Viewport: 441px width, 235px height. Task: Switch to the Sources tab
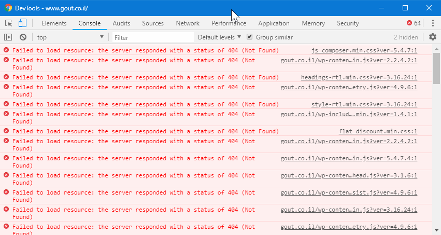153,23
